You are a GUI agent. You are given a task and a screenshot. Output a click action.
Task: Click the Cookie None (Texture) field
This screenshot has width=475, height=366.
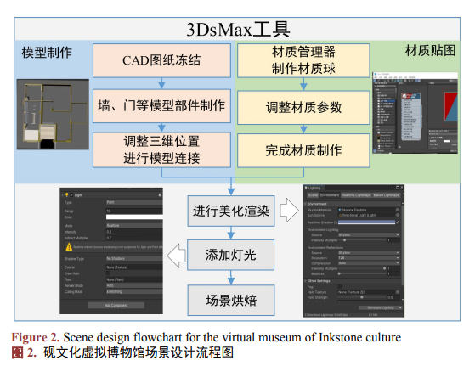(x=134, y=267)
